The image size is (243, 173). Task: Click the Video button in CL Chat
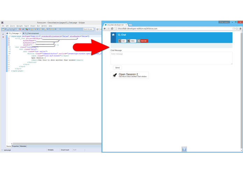point(131,41)
